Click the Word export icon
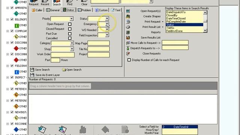The height and width of the screenshot is (135, 240). (42, 129)
